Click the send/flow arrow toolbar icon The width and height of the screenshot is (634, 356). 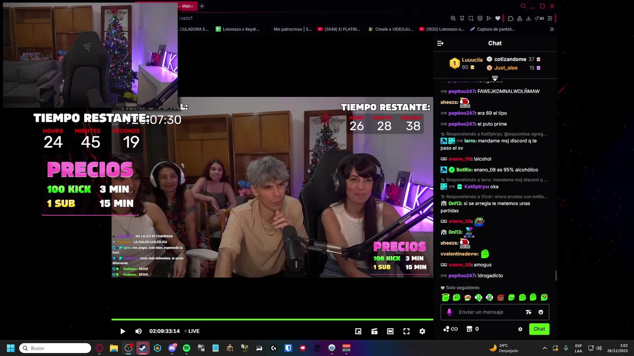click(488, 18)
